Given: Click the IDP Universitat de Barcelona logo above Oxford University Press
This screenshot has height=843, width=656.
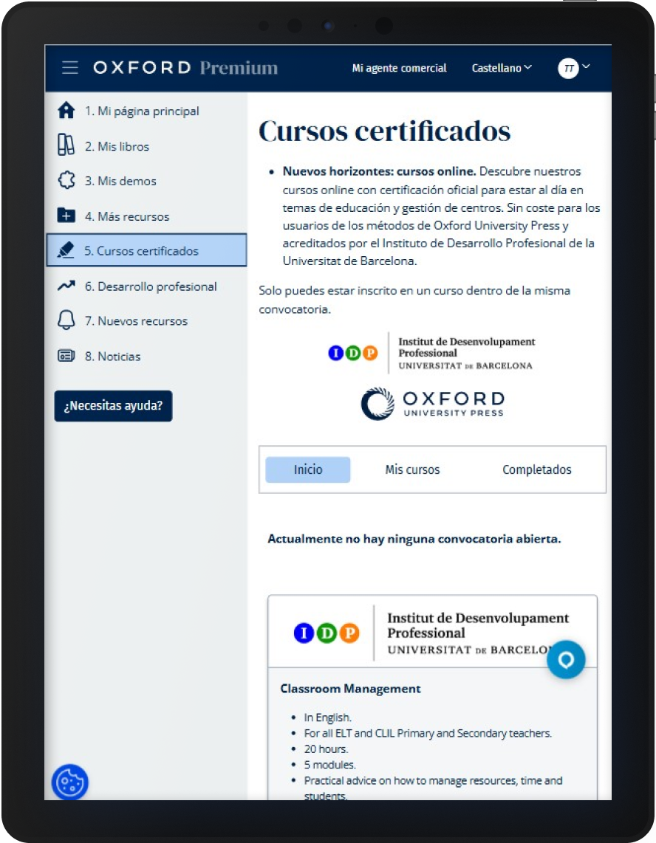Looking at the screenshot, I should point(431,354).
